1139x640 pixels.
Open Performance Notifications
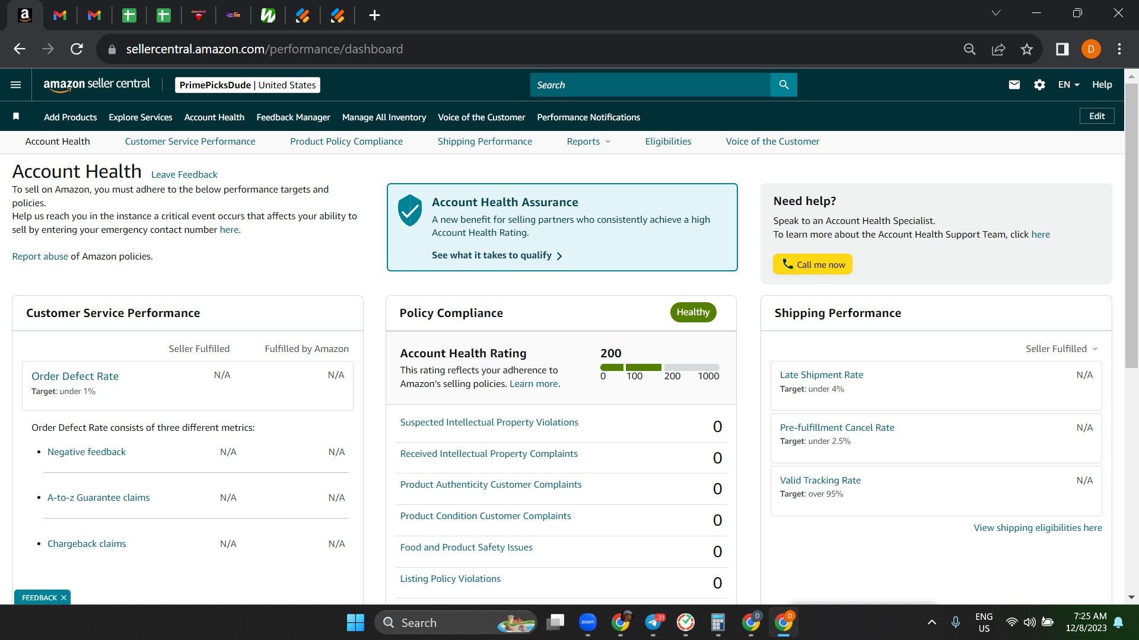coord(588,117)
